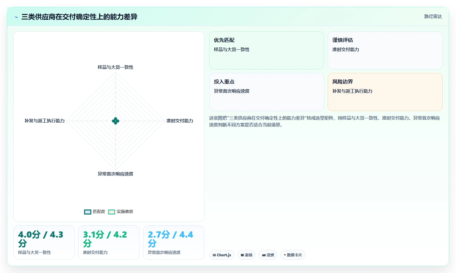Click the radar axis label 准时交付能力
Screen dimensions: 456x273
(180, 121)
